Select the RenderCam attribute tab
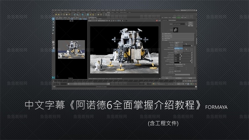 pyautogui.click(x=165, y=20)
